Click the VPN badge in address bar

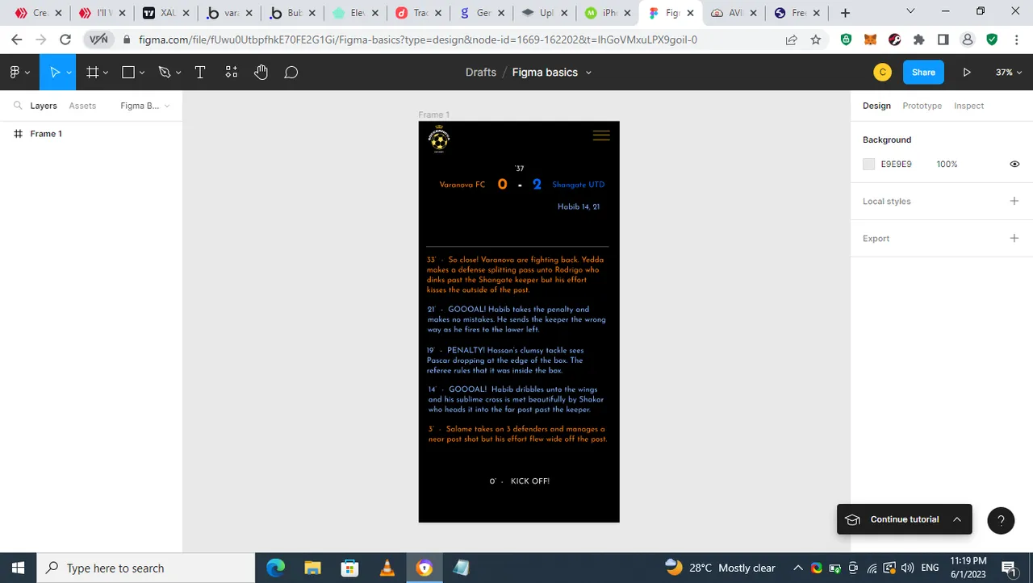pyautogui.click(x=98, y=40)
